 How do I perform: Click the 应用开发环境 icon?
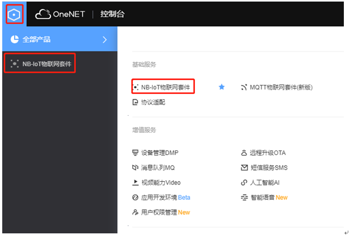(x=136, y=198)
